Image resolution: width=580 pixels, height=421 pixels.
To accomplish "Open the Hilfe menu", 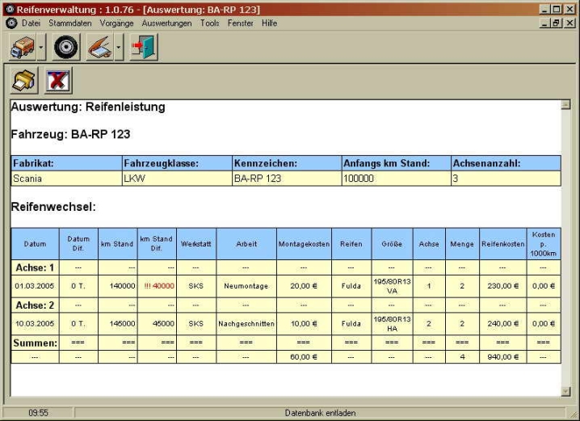I will [x=269, y=23].
